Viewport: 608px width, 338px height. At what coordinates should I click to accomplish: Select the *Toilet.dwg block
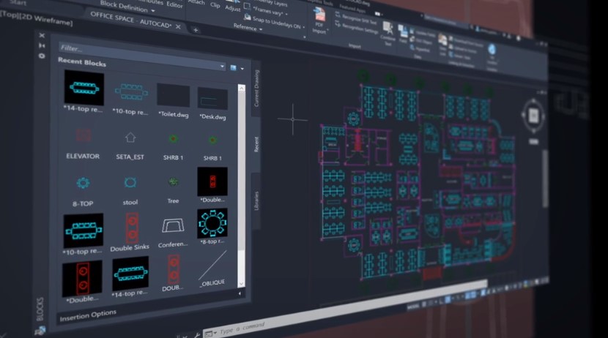pos(174,96)
